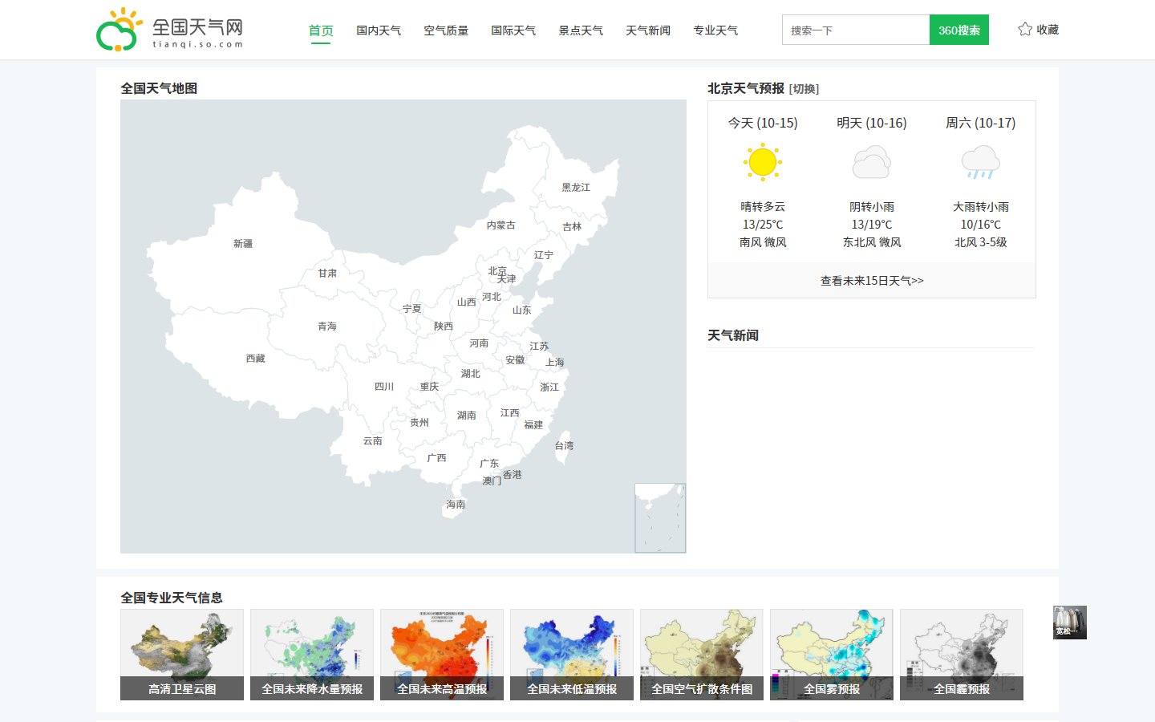Select 四川 on the weather map

click(x=384, y=387)
